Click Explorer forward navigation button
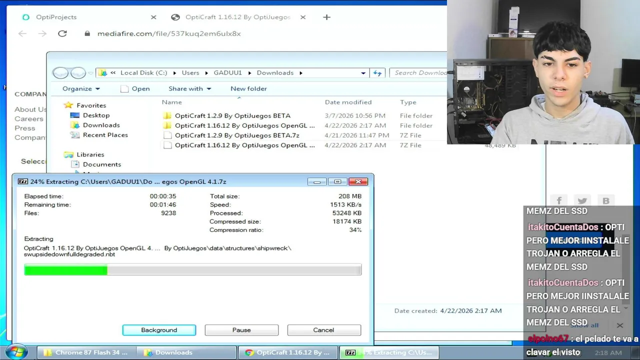This screenshot has height=360, width=640. (77, 73)
